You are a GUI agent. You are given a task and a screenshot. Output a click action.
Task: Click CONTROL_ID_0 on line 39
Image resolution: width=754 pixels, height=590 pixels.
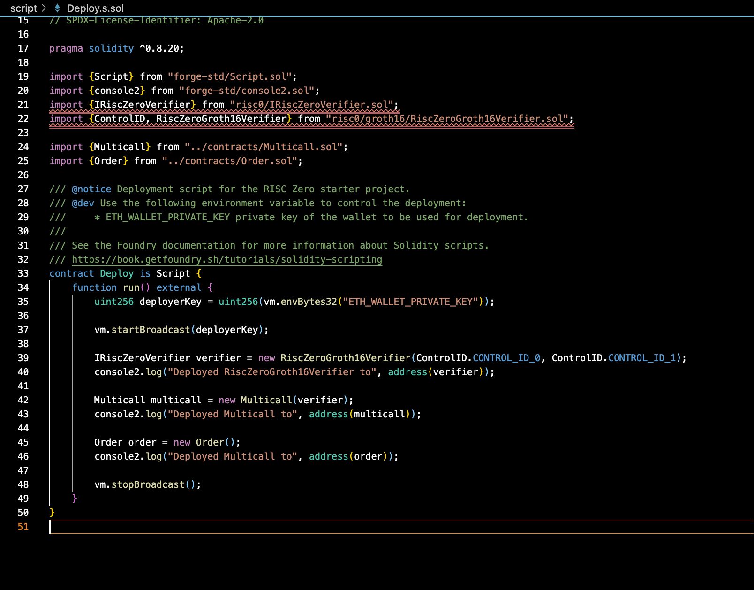(x=506, y=358)
